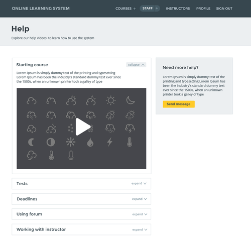Expand the Working with instructor section

tap(140, 229)
